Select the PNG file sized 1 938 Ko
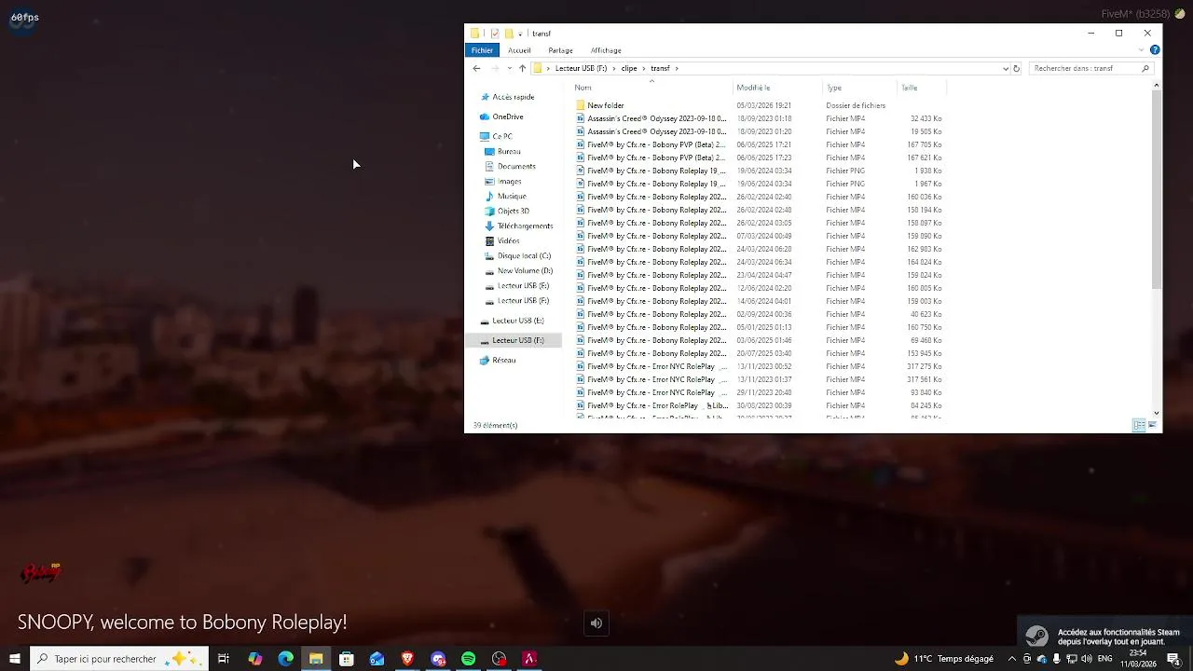This screenshot has width=1193, height=671. 760,171
